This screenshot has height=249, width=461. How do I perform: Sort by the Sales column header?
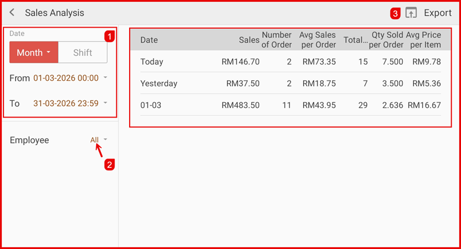(x=249, y=40)
